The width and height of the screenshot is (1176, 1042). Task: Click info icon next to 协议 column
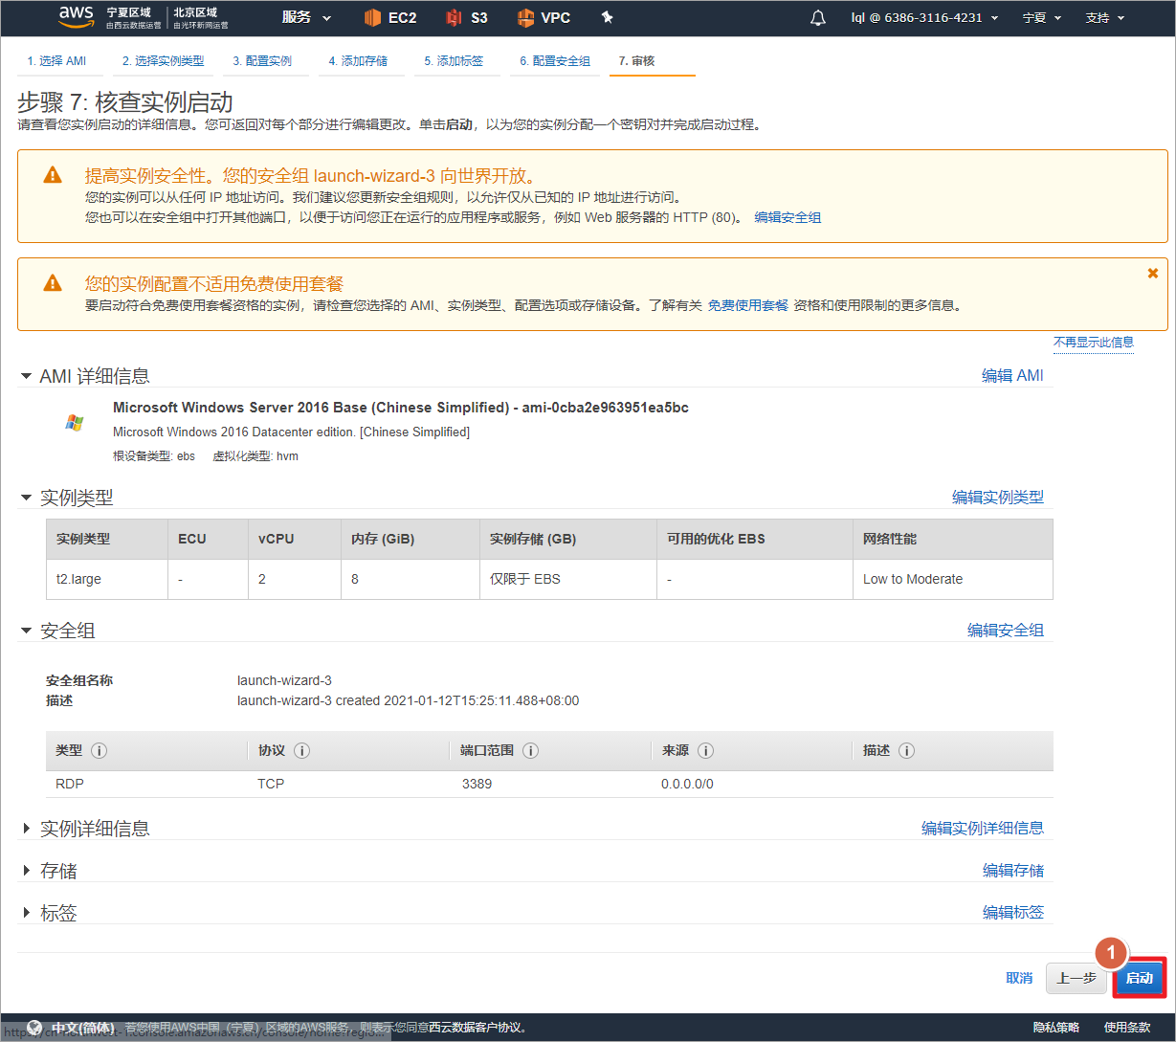pos(301,751)
